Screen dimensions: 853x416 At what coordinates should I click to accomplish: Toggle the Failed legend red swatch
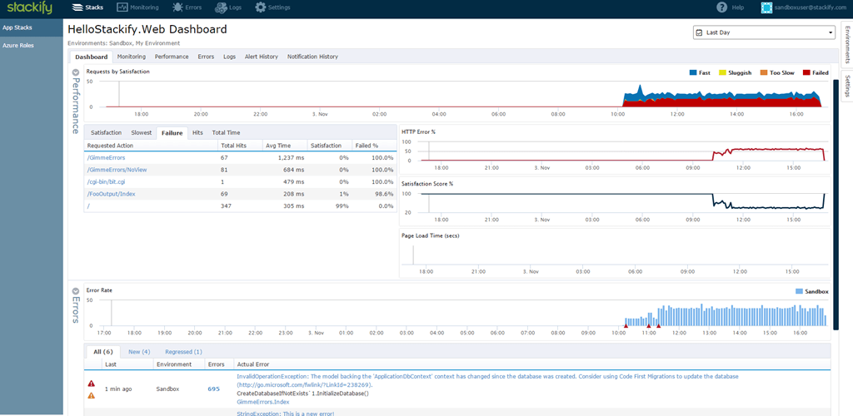pyautogui.click(x=806, y=72)
